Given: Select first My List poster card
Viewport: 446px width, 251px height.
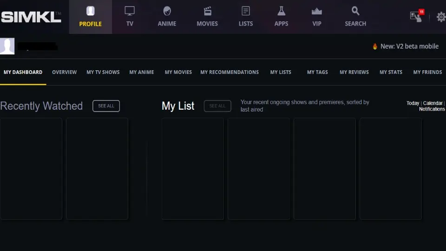Looking at the screenshot, I should coord(193,169).
